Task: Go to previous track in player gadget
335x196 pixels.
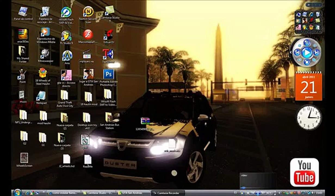Action: pyautogui.click(x=297, y=52)
